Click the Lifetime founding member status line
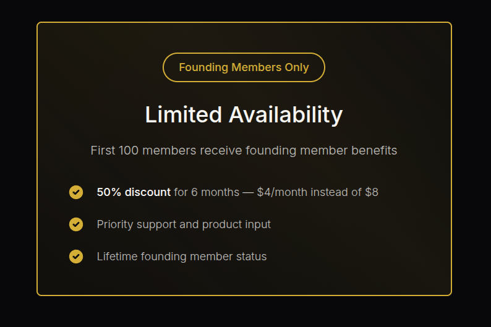This screenshot has height=327, width=491. click(x=182, y=257)
